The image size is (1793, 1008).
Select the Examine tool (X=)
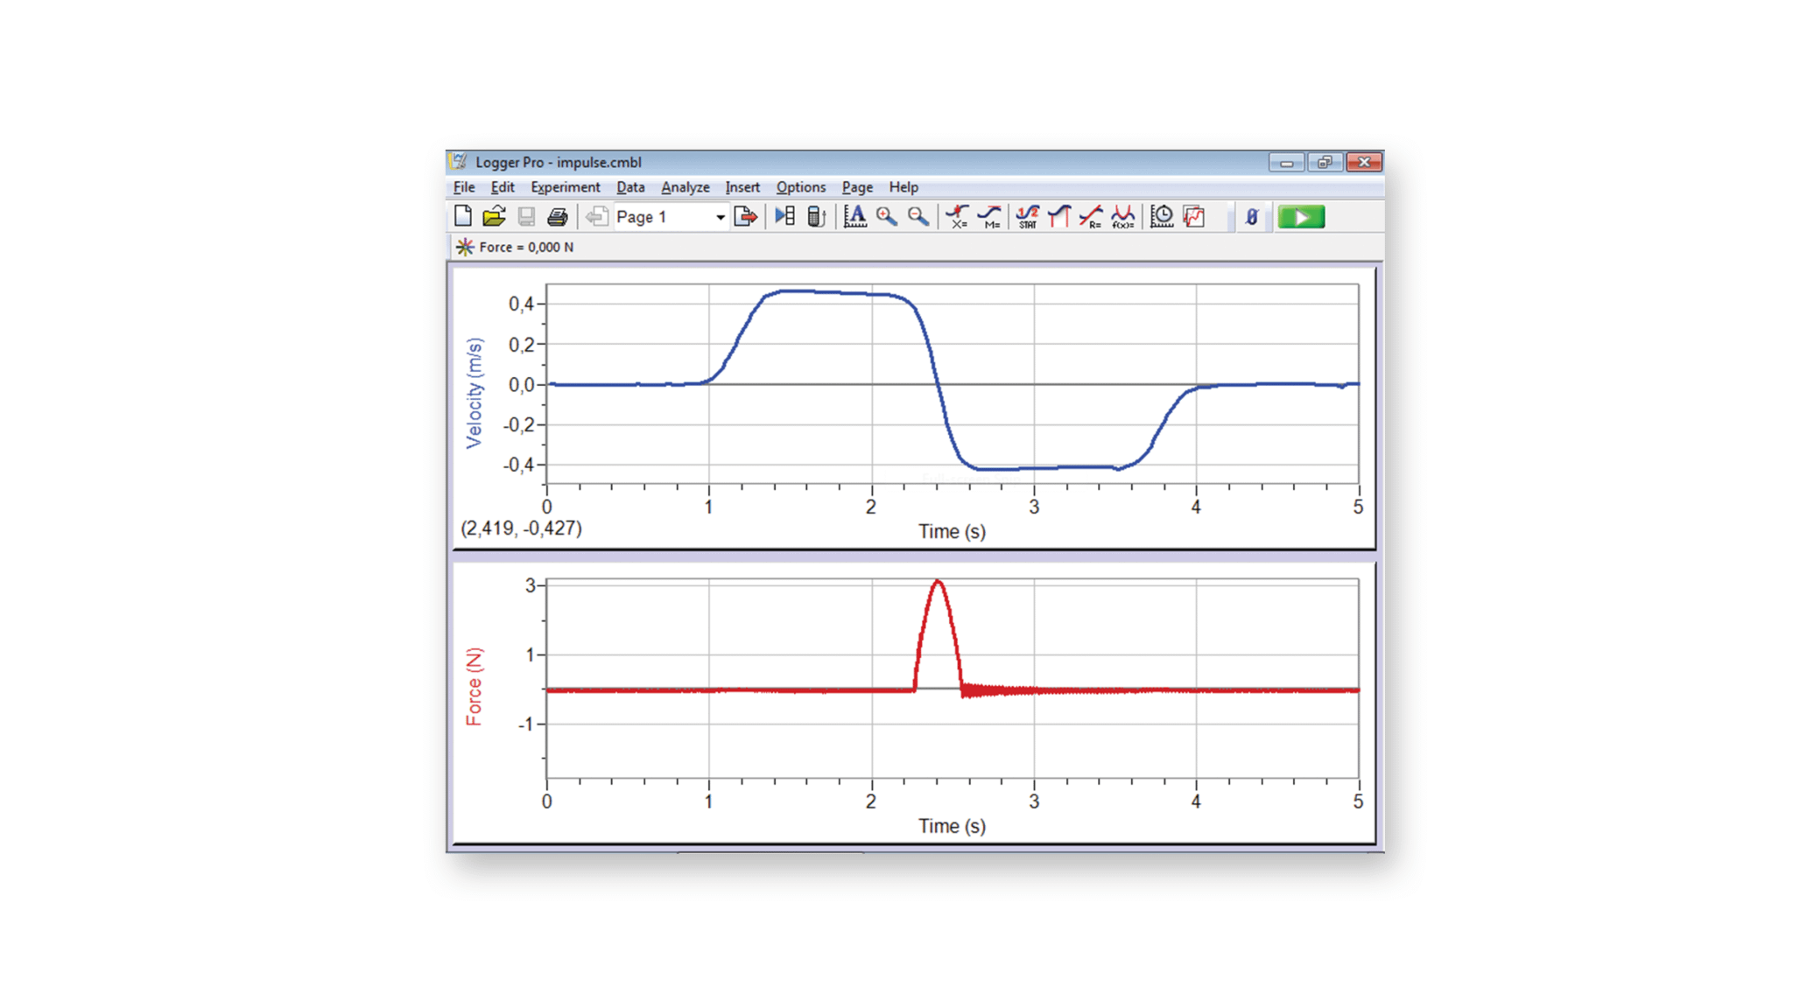[957, 216]
